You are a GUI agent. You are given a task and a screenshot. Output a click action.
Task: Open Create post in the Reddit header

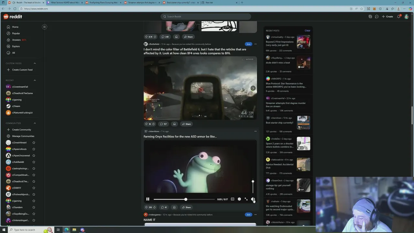387,17
